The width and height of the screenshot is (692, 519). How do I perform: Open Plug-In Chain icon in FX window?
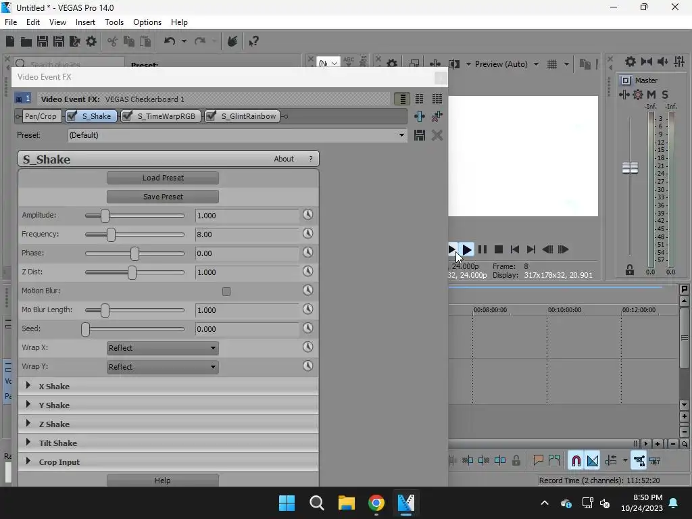point(419,116)
